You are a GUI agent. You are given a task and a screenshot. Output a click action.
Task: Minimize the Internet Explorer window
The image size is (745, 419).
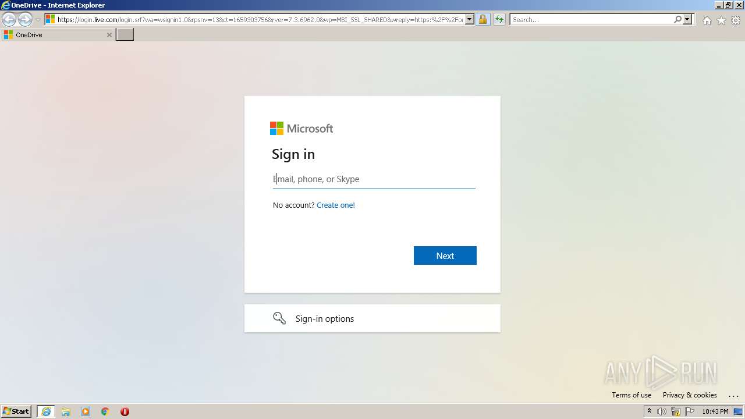[x=718, y=5]
